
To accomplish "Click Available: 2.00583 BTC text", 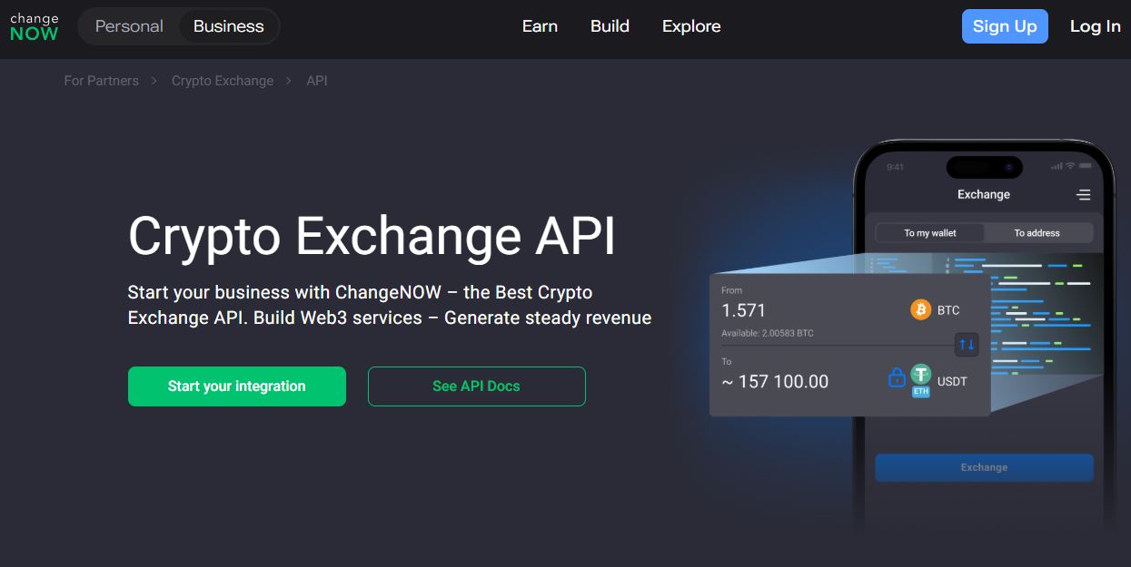I will pyautogui.click(x=768, y=334).
